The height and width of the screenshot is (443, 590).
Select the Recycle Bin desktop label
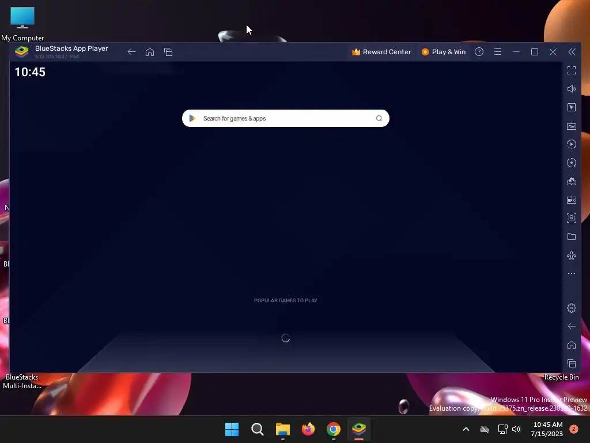pyautogui.click(x=561, y=377)
